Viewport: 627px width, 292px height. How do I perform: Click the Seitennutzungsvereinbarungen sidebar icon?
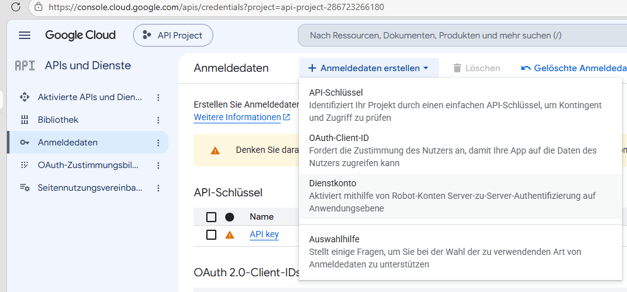tap(25, 188)
